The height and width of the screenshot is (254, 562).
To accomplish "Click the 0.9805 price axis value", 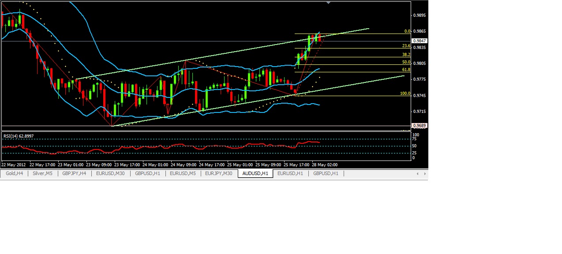I will click(x=420, y=63).
